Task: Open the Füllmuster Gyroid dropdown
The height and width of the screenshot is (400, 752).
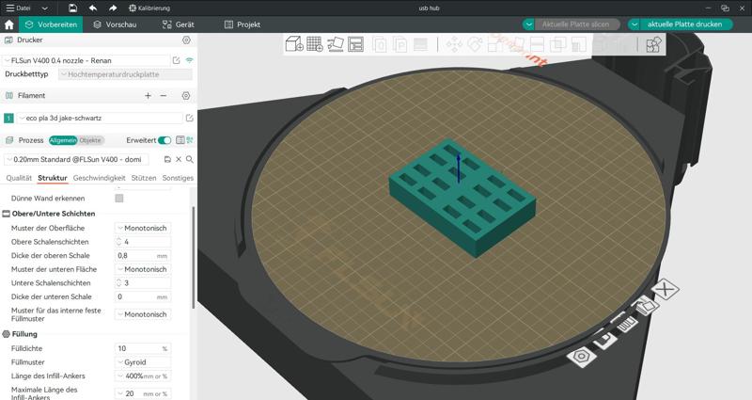Action: [143, 361]
